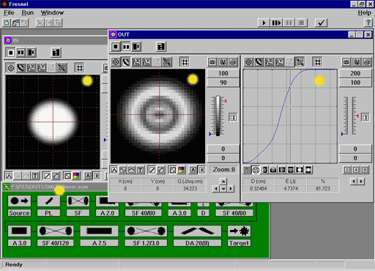
Task: Click the Source element icon in scheme
Action: [x=19, y=201]
